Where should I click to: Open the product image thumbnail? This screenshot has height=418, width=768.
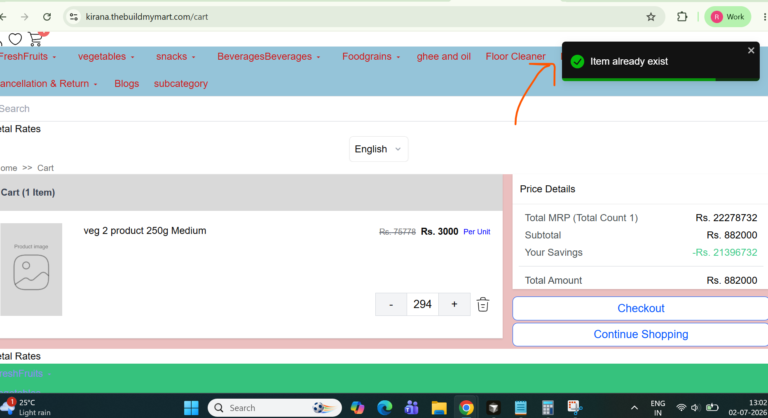coord(31,269)
